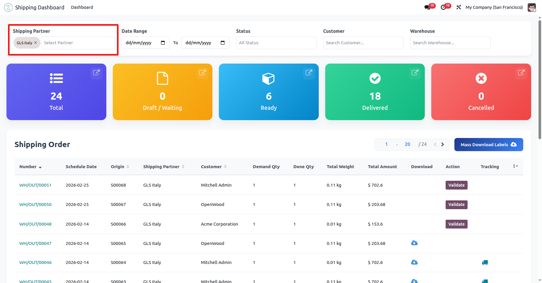Click the debug tools wrench icon

[459, 7]
